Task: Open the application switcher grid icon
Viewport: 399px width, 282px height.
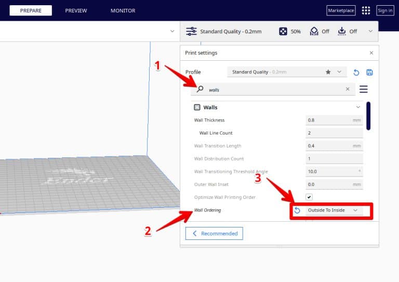Action: point(366,10)
